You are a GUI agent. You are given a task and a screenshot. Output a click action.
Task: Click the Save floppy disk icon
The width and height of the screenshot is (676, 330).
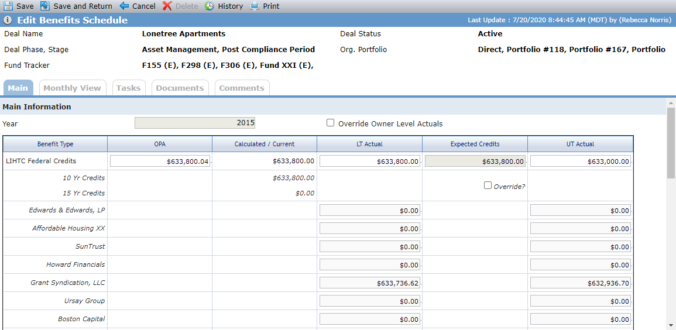[x=8, y=6]
